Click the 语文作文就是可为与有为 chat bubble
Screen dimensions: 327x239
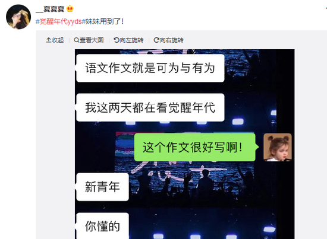pyautogui.click(x=150, y=68)
